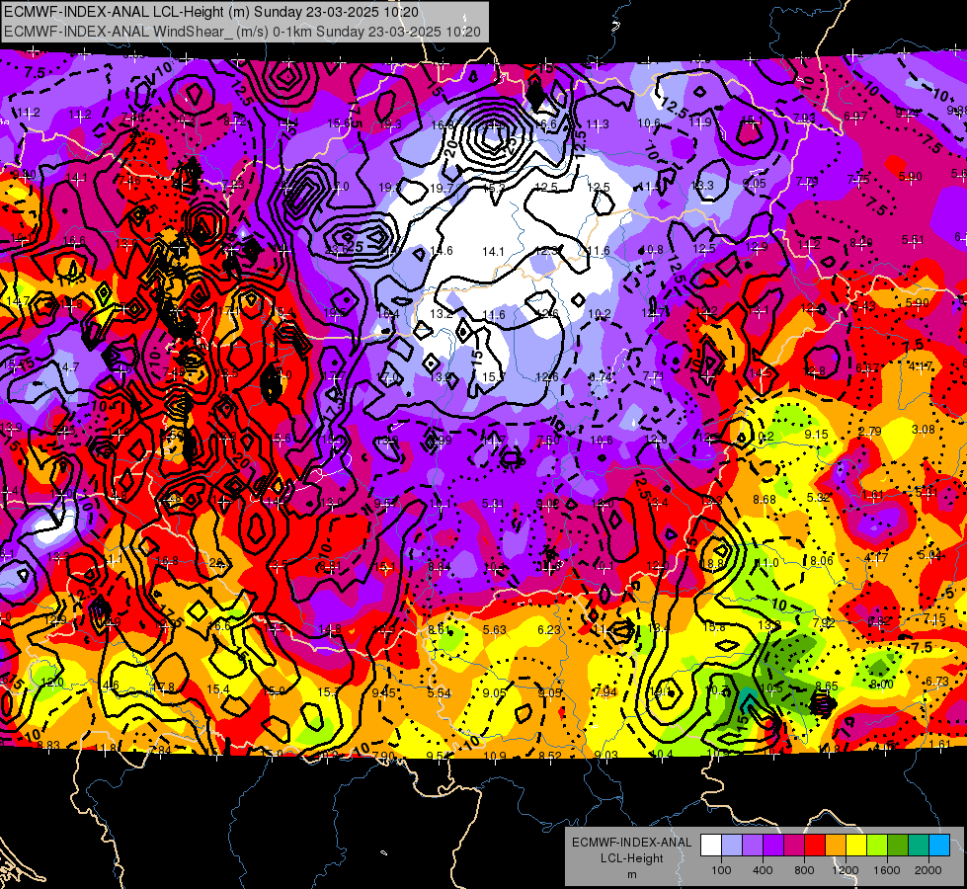
Task: Click the map value 7.92
Action: (824, 623)
